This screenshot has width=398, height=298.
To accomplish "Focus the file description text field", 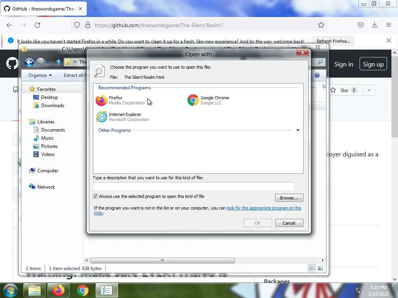I will (x=194, y=186).
